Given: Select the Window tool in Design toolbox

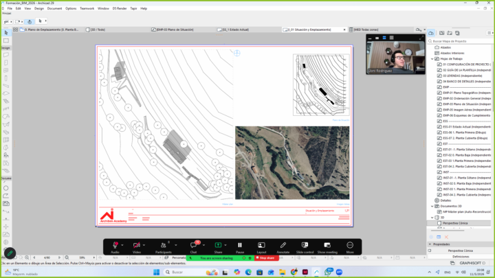Looking at the screenshot, I should (6, 70).
